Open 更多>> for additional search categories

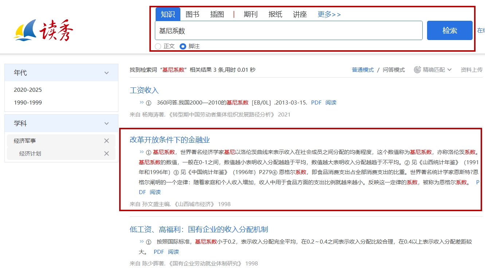[x=329, y=15]
